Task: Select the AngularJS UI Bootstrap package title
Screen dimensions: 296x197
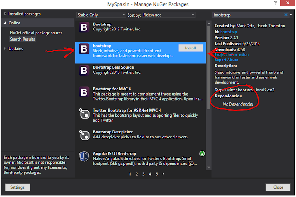Action: point(114,154)
